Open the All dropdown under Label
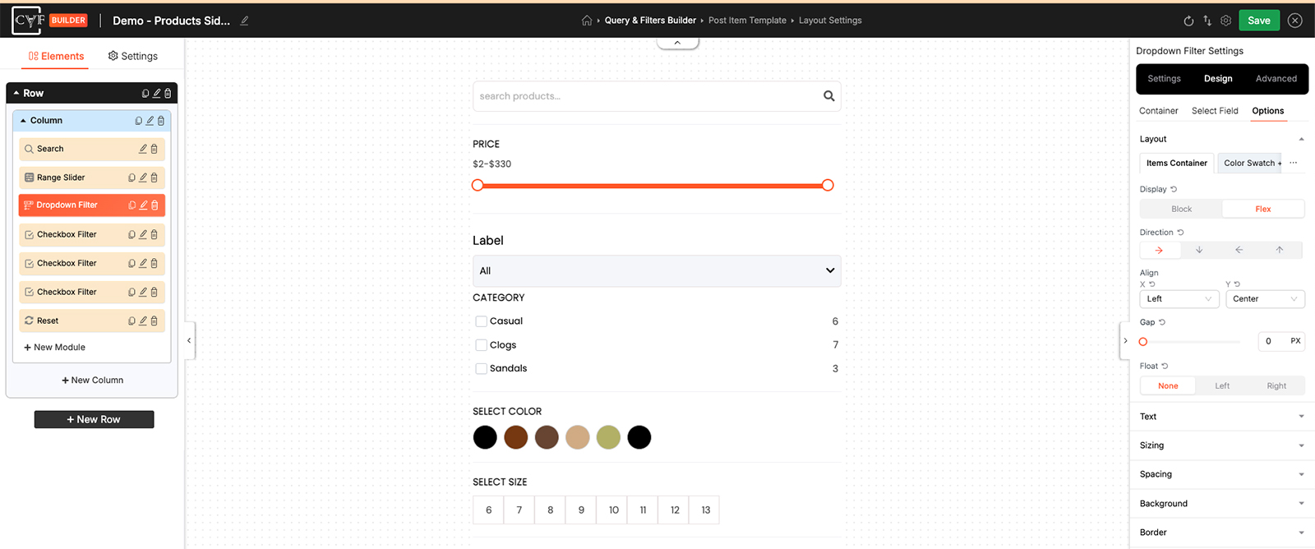Viewport: 1315px width, 549px height. coord(657,270)
